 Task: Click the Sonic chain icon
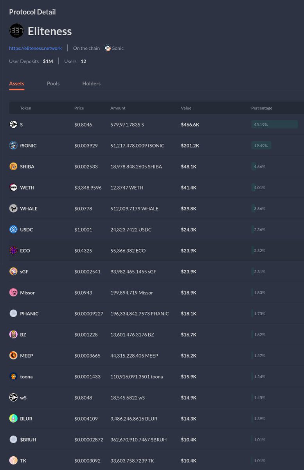point(108,48)
